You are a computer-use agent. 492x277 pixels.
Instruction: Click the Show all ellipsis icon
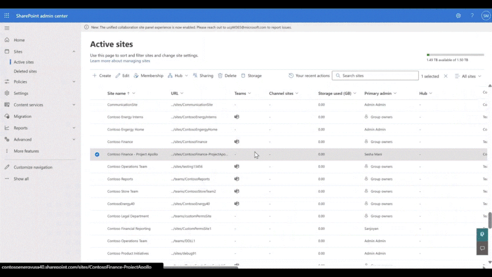(x=7, y=179)
